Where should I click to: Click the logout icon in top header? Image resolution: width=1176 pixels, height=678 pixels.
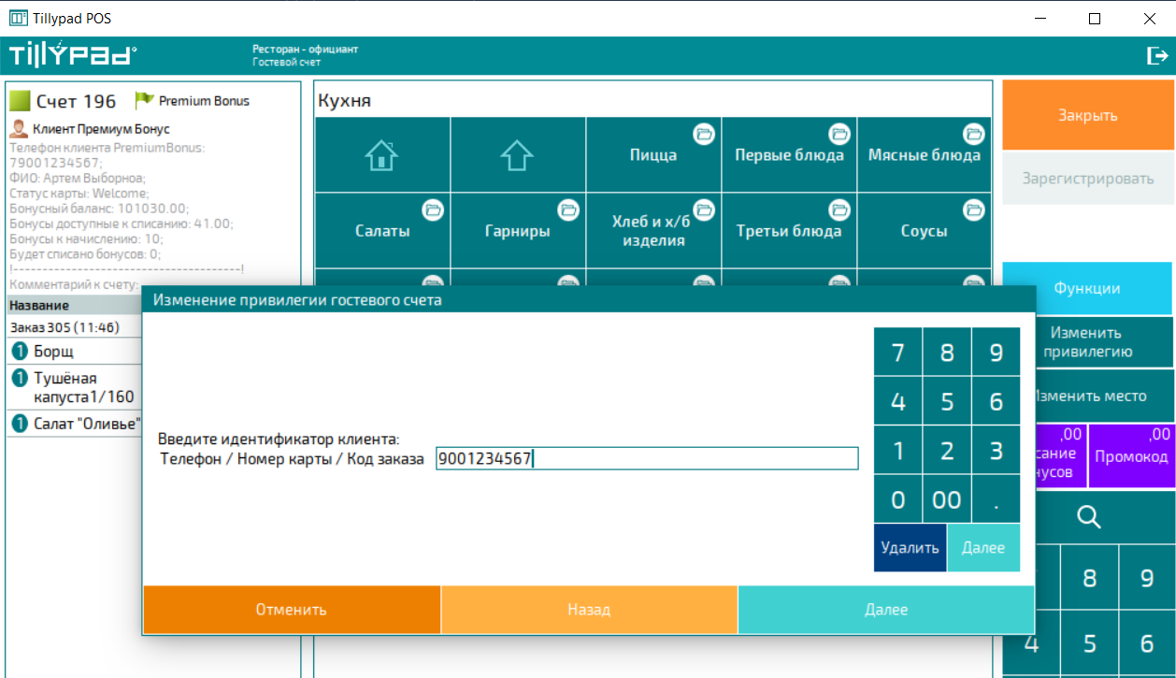point(1157,56)
